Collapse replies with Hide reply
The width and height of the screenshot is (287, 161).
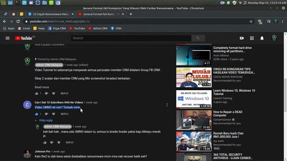pos(46,120)
